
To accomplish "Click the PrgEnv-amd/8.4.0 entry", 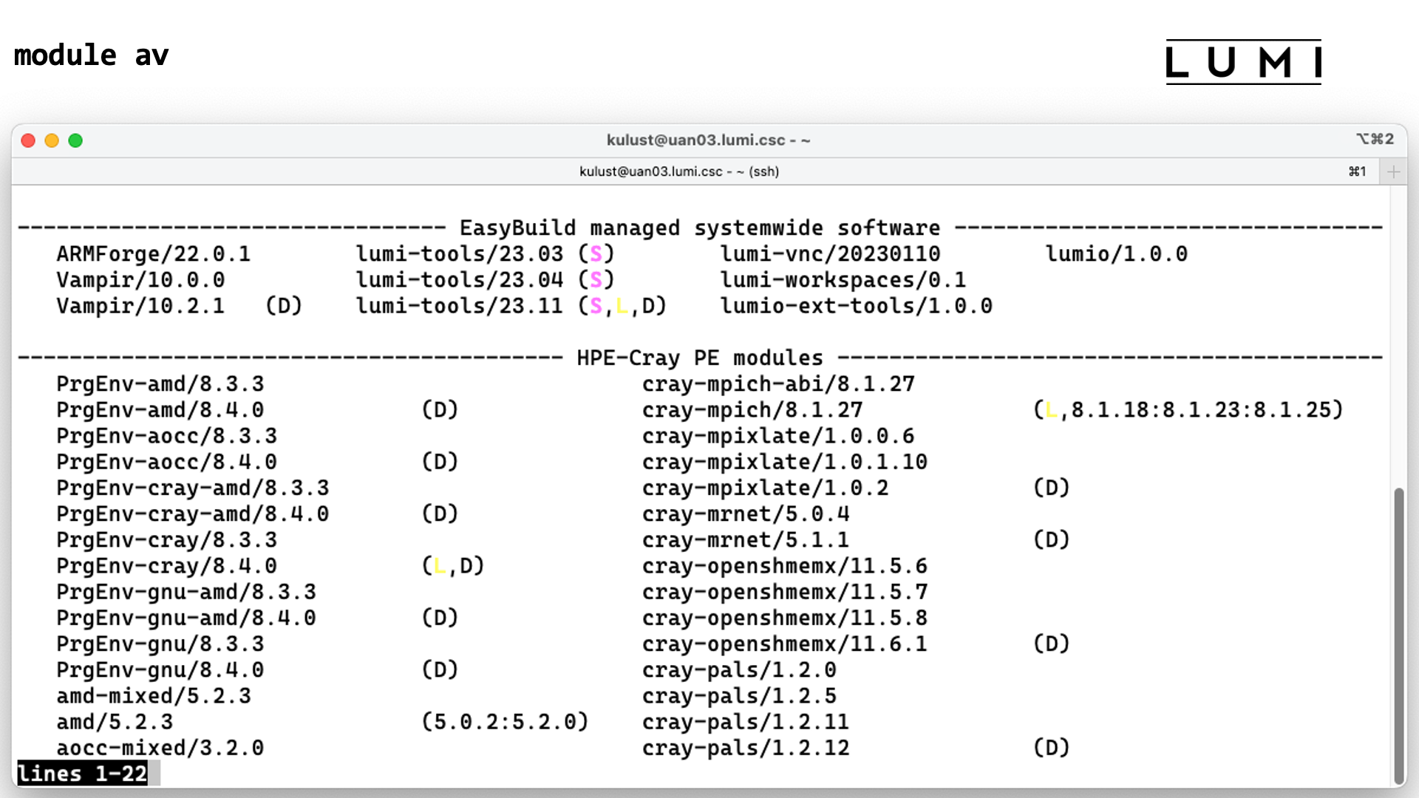I will pyautogui.click(x=160, y=410).
